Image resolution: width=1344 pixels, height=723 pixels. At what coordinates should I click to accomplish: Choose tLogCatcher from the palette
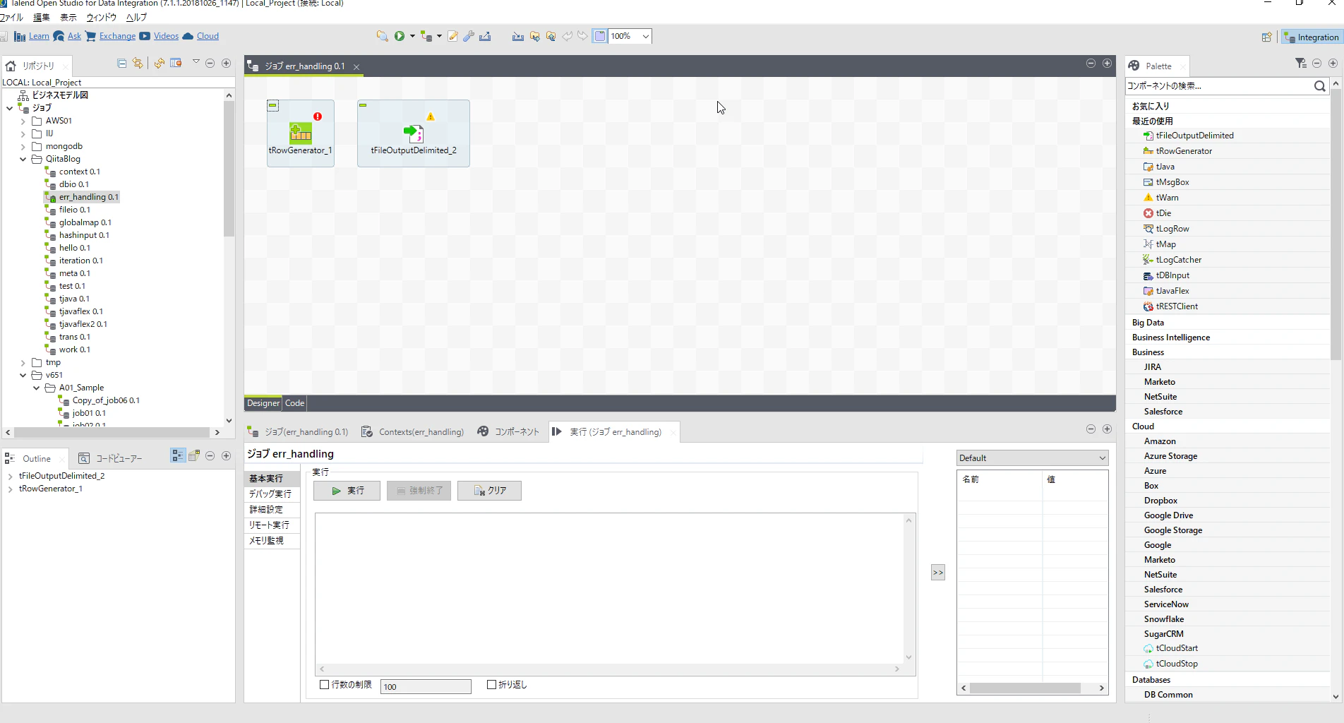1178,260
